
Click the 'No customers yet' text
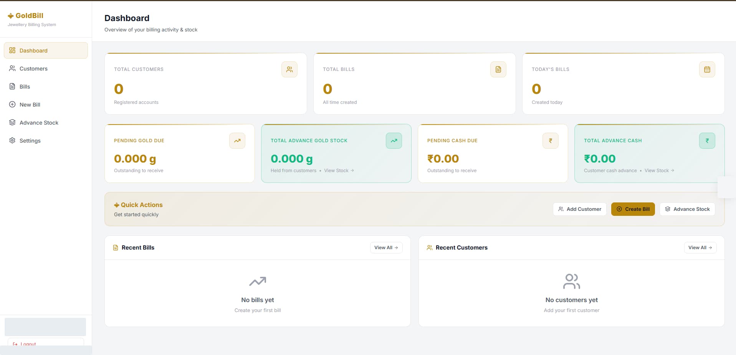(x=572, y=300)
